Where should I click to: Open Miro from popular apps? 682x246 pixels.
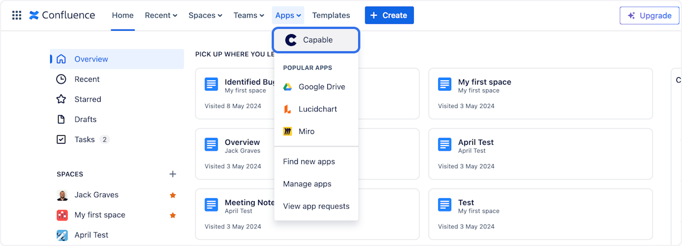[316, 131]
